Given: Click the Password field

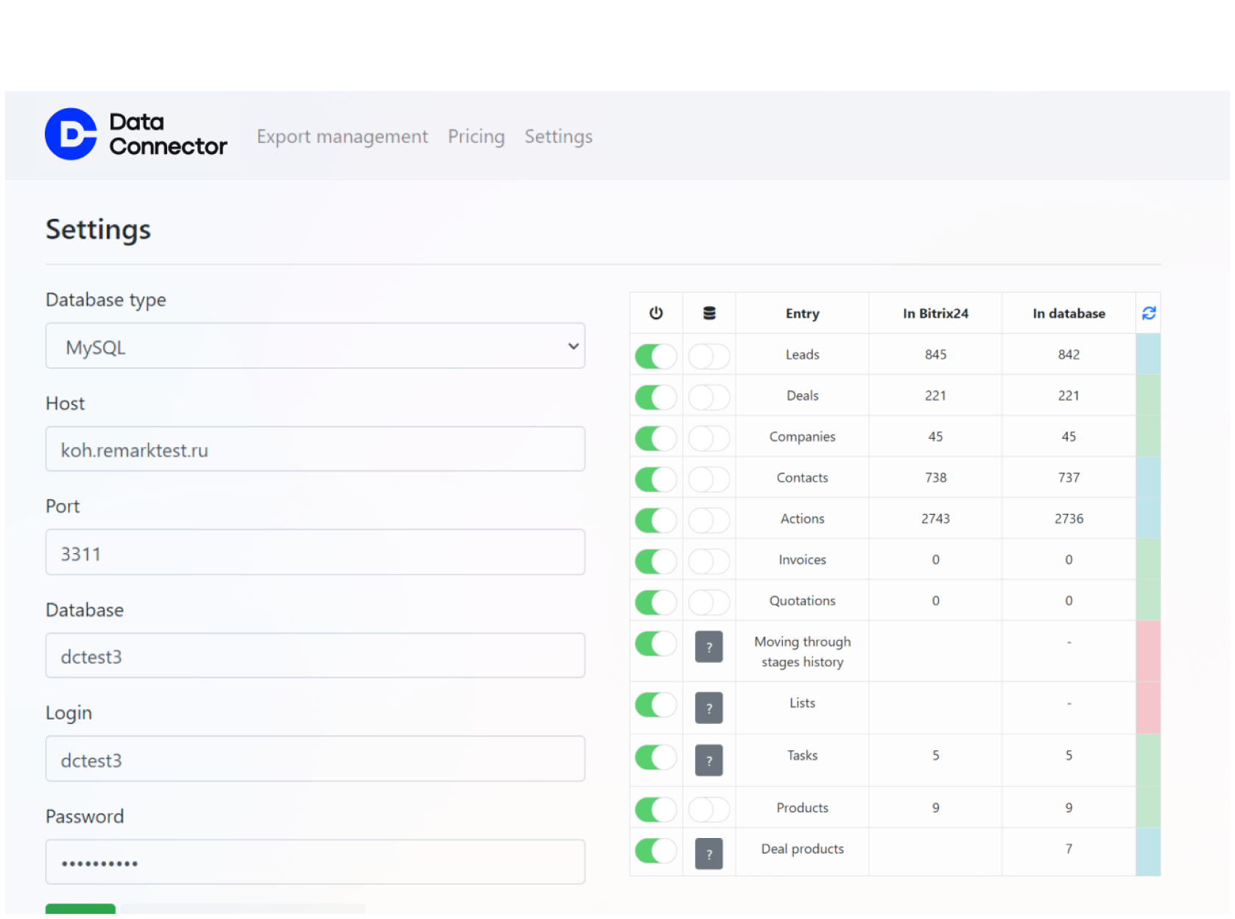Looking at the screenshot, I should click(x=315, y=862).
